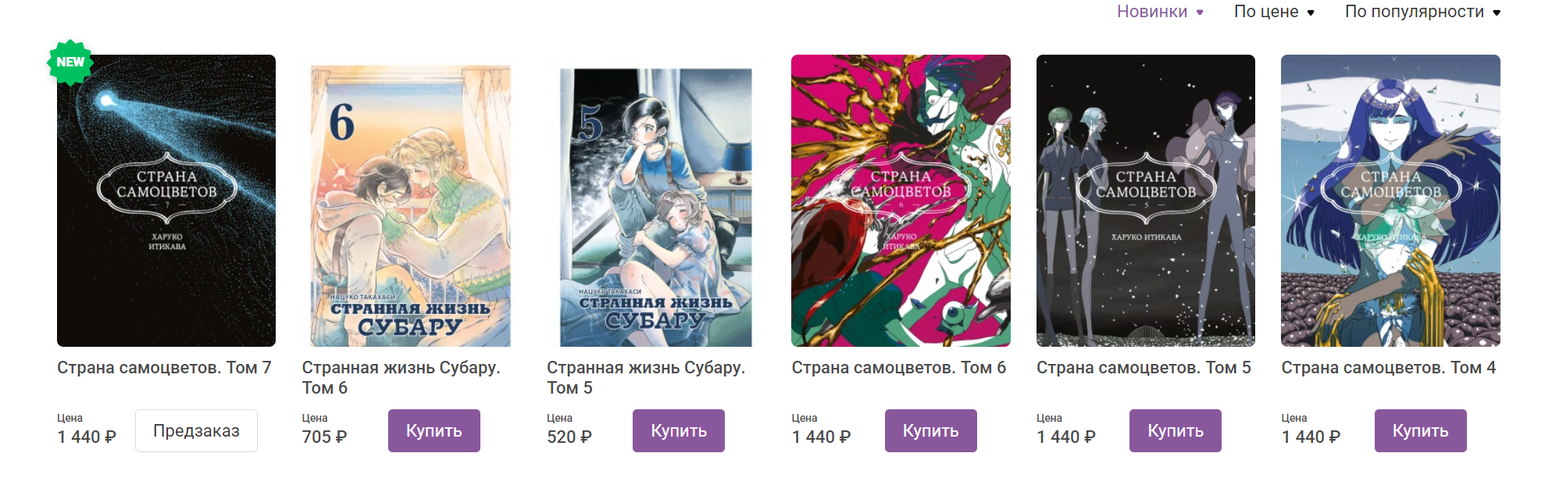Buy Страна самоцветов Том 5
Screen dimensions: 1545x478
(x=1176, y=430)
